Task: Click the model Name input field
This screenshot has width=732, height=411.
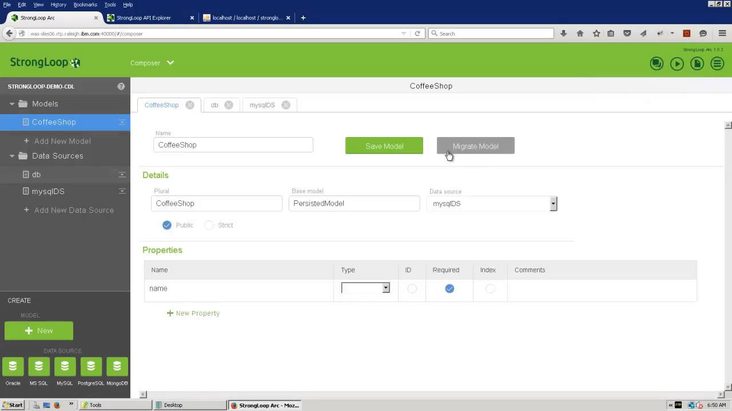Action: tap(233, 145)
